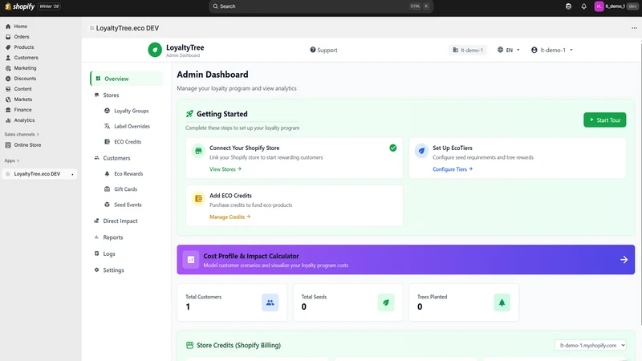Click the arrow on Cost Profile banner
Image resolution: width=642 pixels, height=361 pixels.
[624, 259]
